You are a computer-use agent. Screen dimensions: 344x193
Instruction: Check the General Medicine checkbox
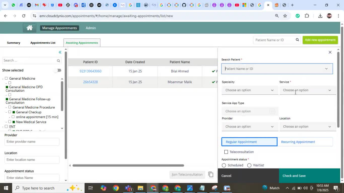tap(6, 78)
